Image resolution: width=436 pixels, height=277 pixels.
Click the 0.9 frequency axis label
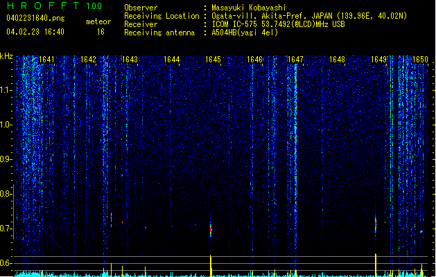(6, 159)
